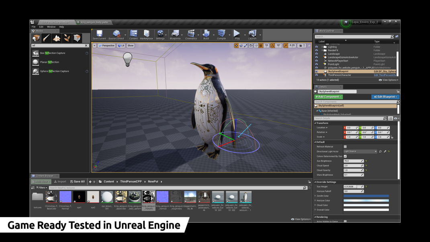The width and height of the screenshot is (430, 242).
Task: Select the Landscape mode icon
Action: click(57, 38)
